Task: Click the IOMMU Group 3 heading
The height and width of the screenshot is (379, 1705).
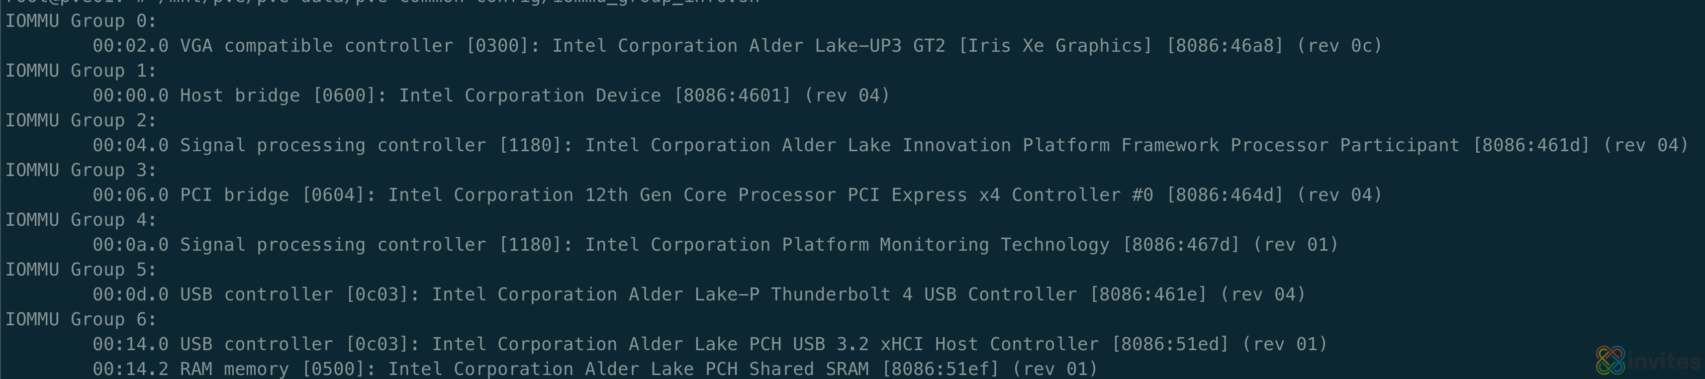Action: [81, 170]
